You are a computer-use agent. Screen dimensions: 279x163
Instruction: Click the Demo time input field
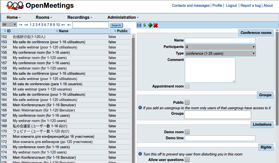[x=220, y=138]
